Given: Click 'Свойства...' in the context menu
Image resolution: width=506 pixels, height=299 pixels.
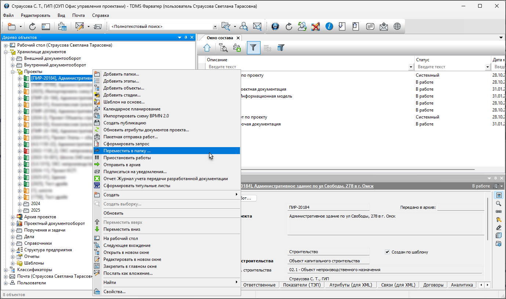Looking at the screenshot, I should 114,292.
